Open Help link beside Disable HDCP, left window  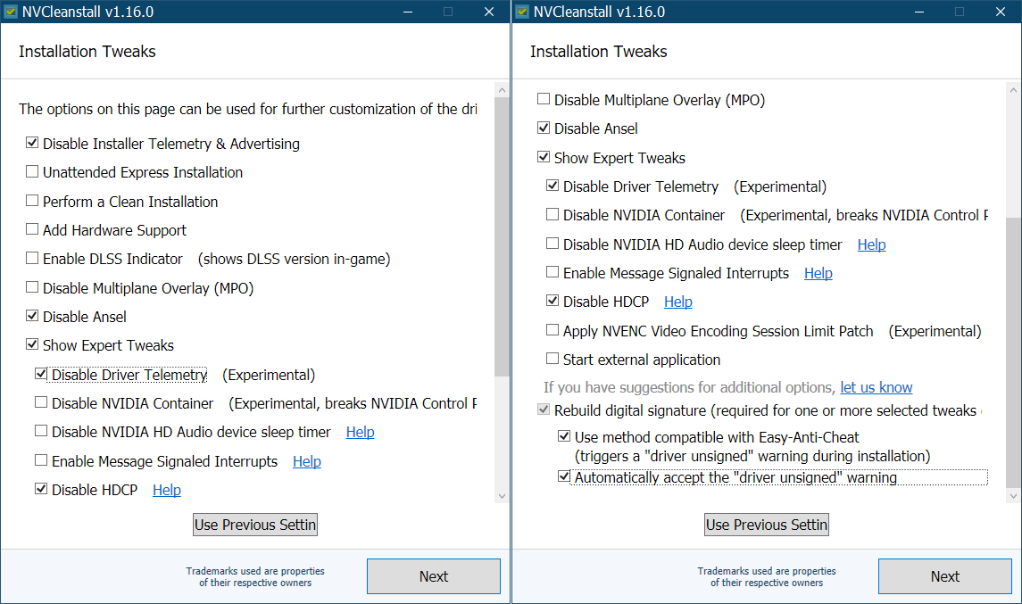click(167, 490)
